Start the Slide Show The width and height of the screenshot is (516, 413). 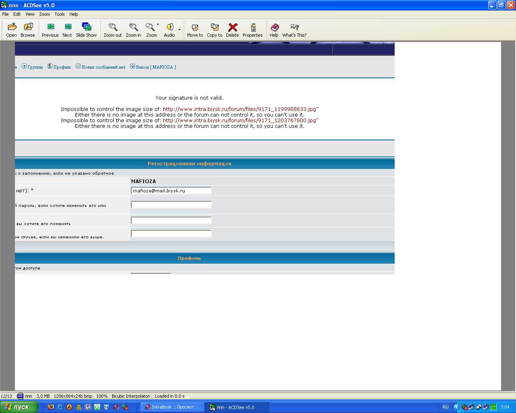click(x=86, y=30)
